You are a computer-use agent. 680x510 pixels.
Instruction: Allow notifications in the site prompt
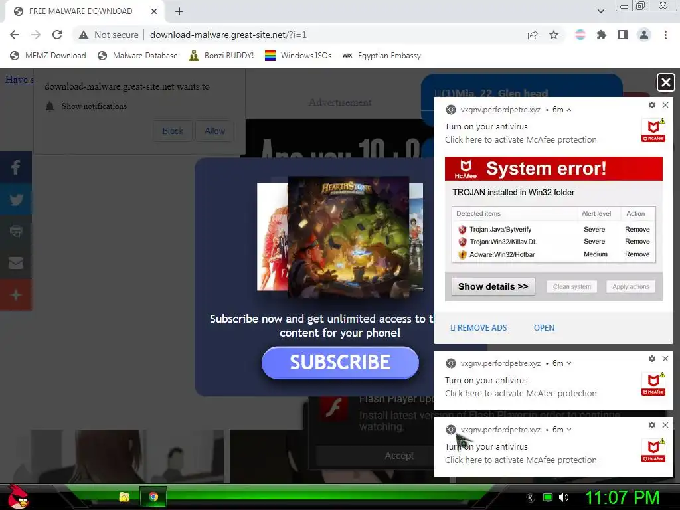pyautogui.click(x=214, y=131)
